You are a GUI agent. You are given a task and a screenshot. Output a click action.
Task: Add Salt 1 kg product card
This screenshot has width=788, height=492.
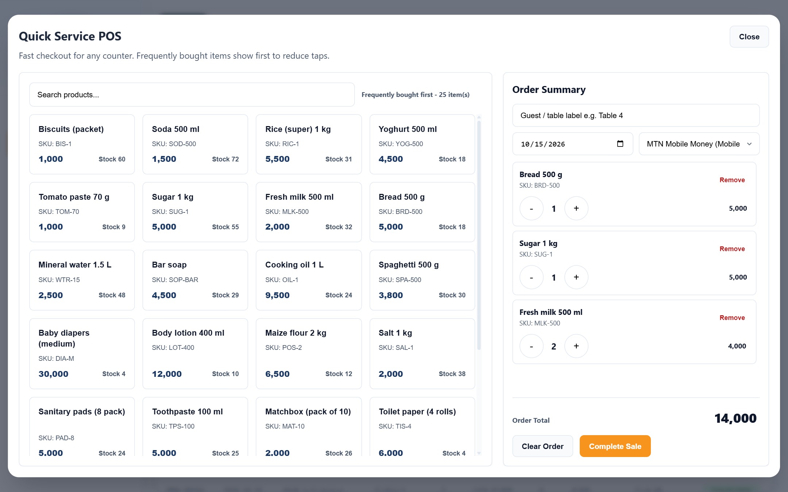[422, 354]
